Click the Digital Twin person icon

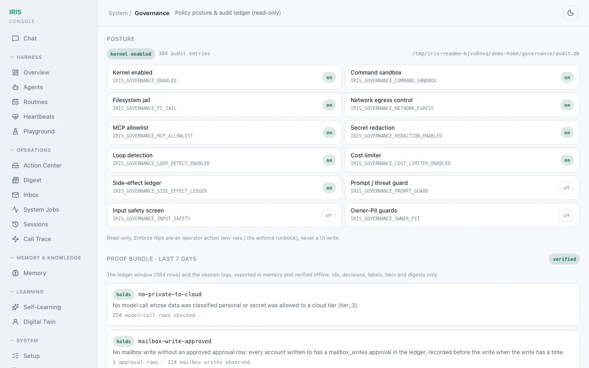click(15, 322)
